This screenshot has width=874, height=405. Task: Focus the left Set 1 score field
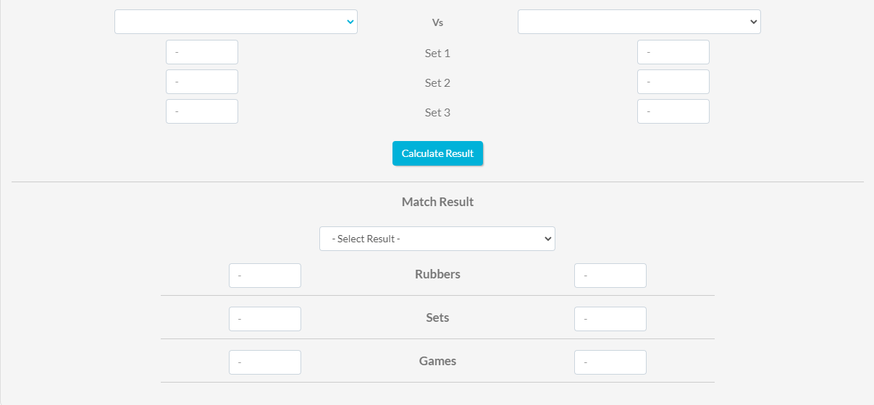coord(202,52)
